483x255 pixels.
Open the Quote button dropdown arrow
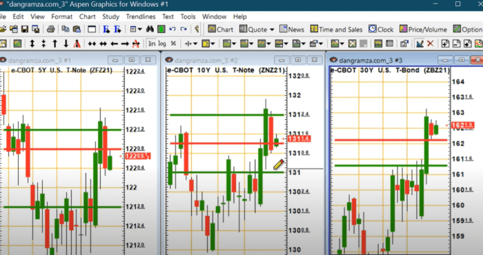coord(272,30)
